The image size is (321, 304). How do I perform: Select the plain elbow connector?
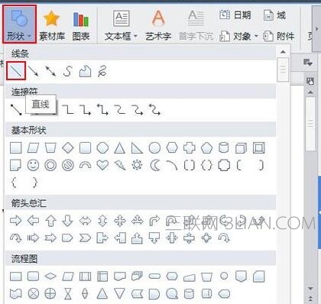click(68, 110)
